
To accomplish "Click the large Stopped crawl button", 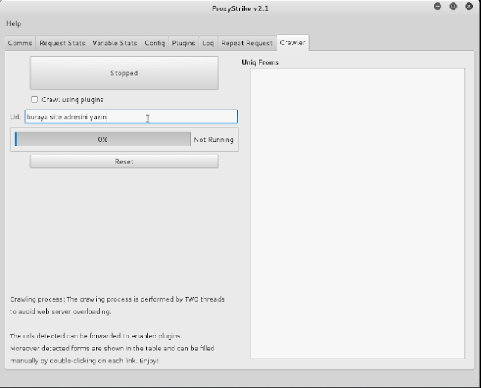I will coord(124,73).
